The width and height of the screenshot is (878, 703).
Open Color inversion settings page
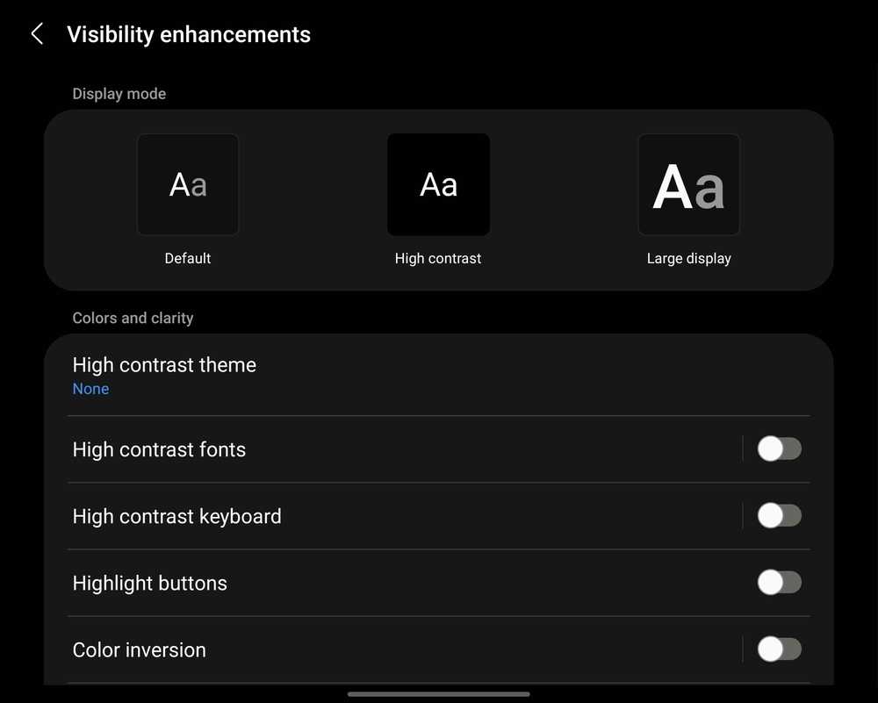[139, 649]
